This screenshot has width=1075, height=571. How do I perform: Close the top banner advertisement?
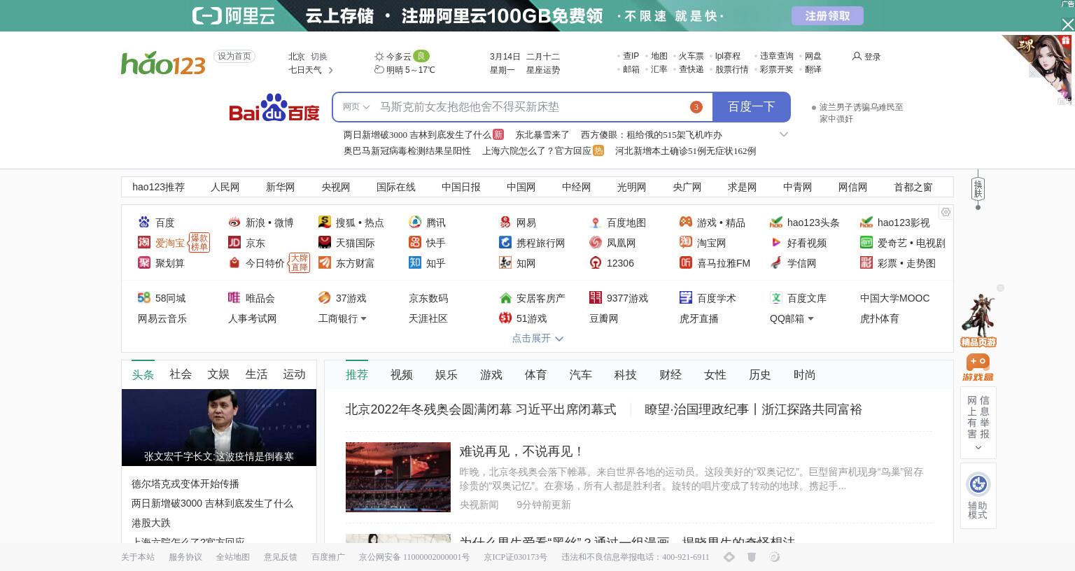click(1067, 24)
